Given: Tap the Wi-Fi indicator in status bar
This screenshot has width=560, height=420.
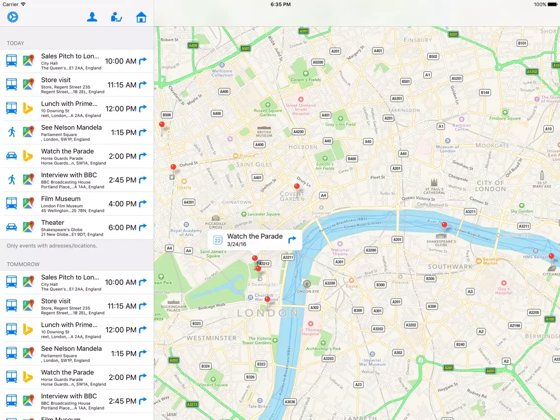Looking at the screenshot, I should click(x=23, y=4).
